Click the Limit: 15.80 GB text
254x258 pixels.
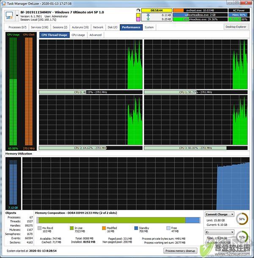click(216, 220)
